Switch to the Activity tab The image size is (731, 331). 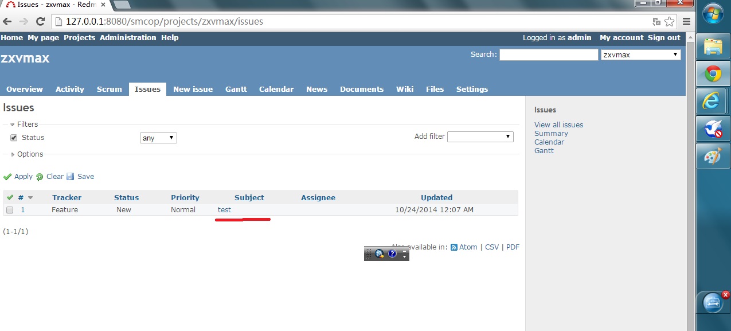point(70,89)
